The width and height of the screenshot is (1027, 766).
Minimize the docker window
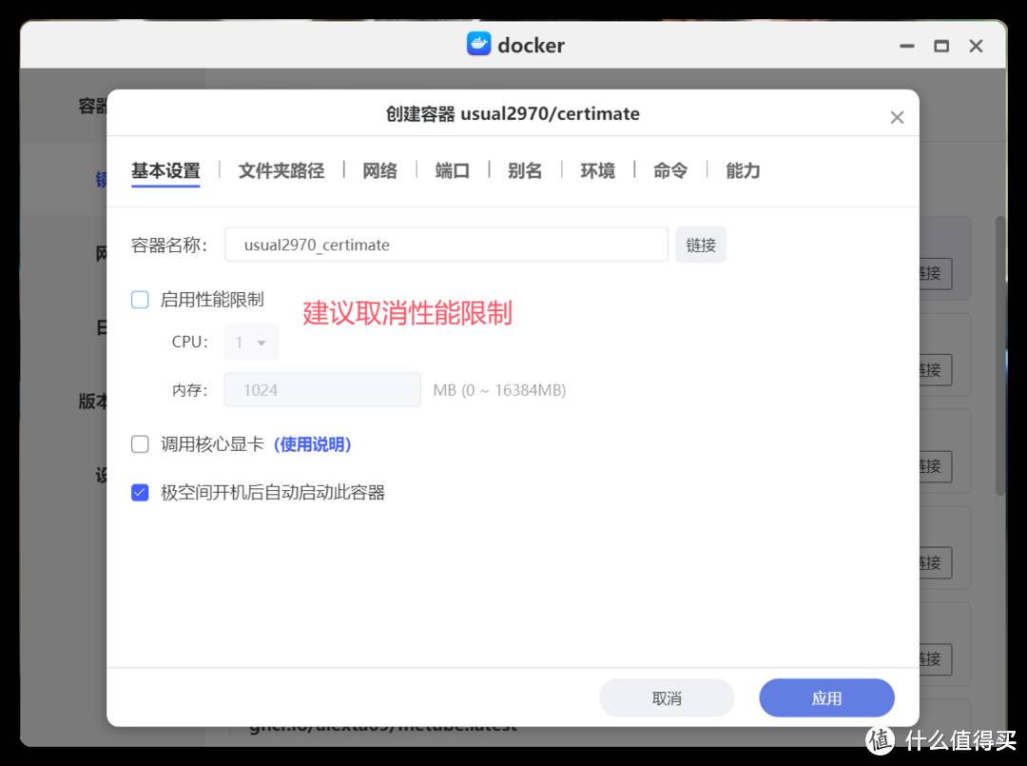click(x=907, y=46)
